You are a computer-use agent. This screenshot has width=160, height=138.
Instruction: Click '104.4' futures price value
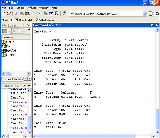95,97
